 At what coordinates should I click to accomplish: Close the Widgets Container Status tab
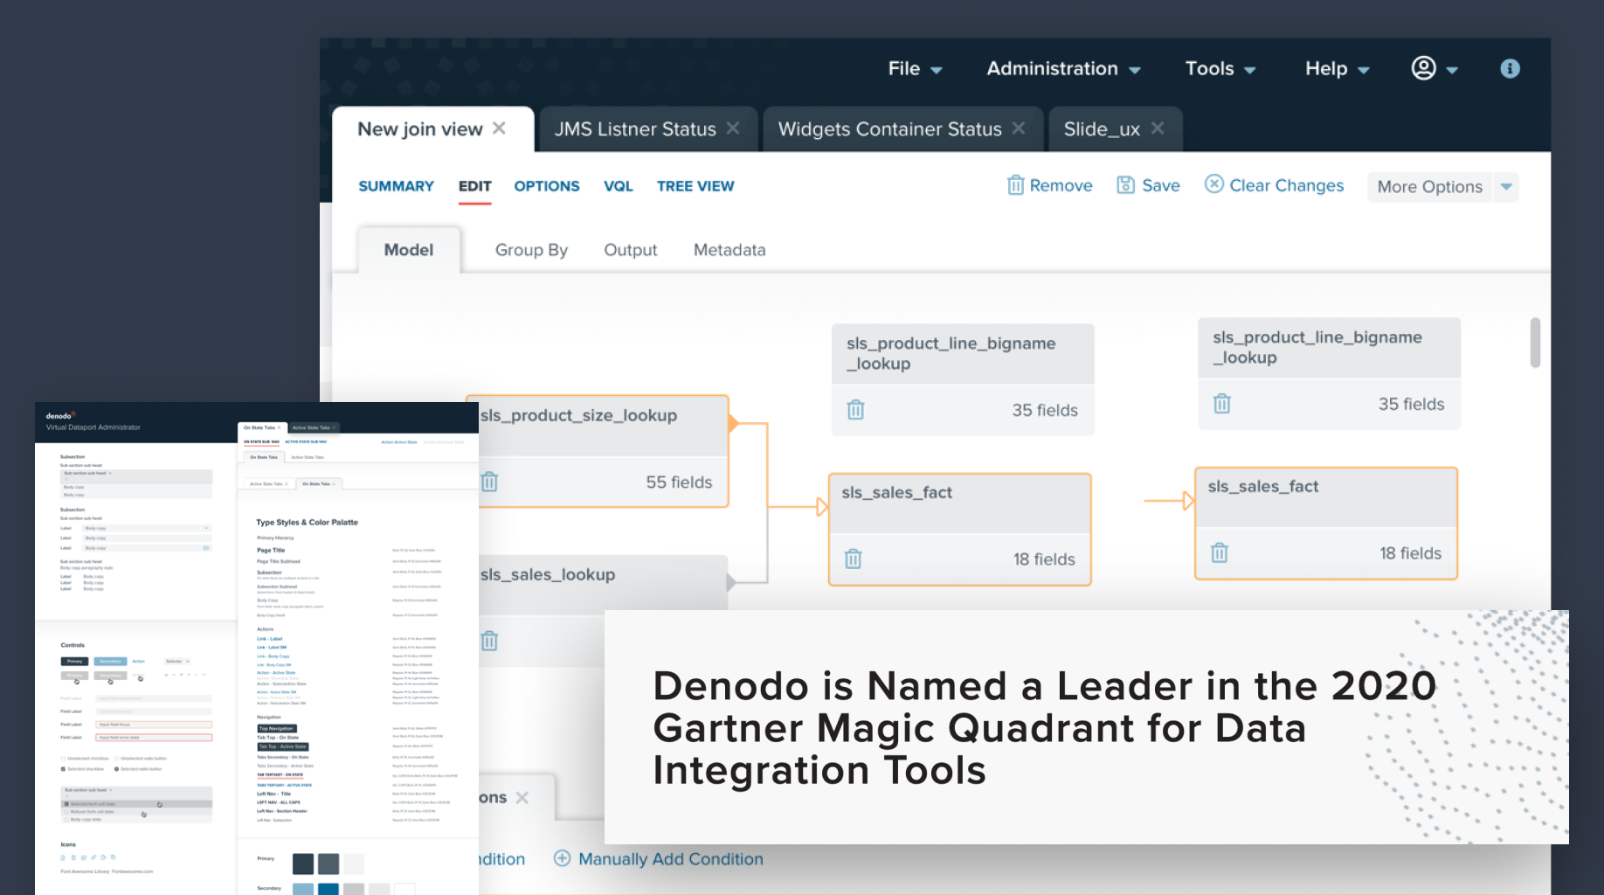click(x=1019, y=128)
